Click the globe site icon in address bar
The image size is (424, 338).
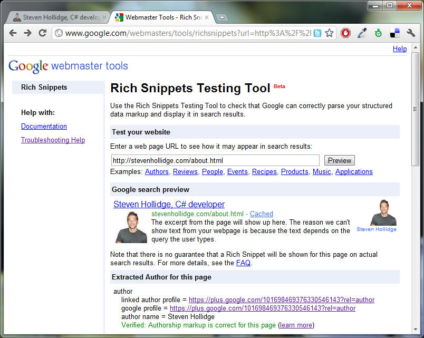(x=59, y=33)
